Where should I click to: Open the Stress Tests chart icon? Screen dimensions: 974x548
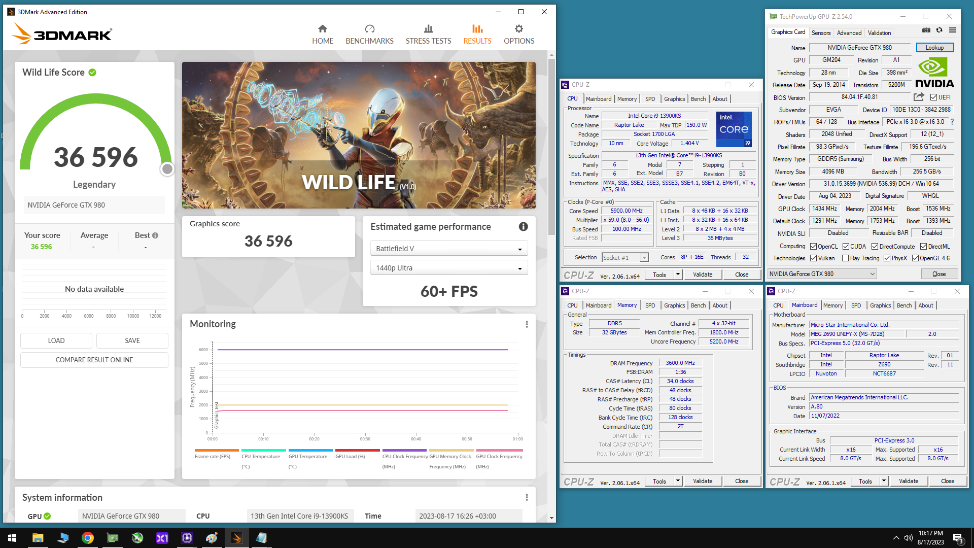tap(428, 29)
